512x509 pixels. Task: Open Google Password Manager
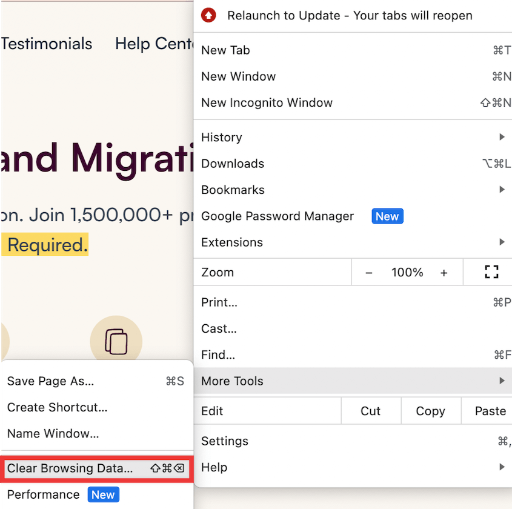click(353, 216)
